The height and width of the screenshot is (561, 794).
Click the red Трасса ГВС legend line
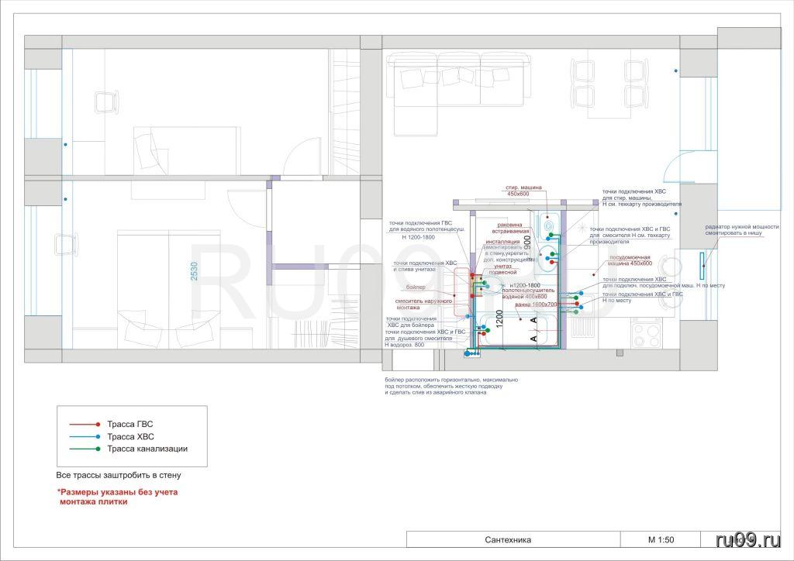pos(83,425)
